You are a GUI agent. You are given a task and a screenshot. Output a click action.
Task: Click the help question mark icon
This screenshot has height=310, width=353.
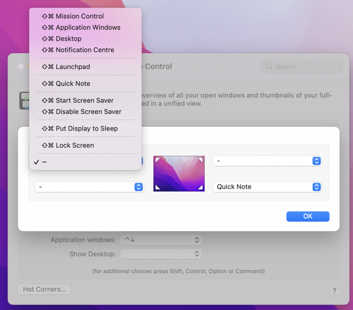(x=334, y=290)
